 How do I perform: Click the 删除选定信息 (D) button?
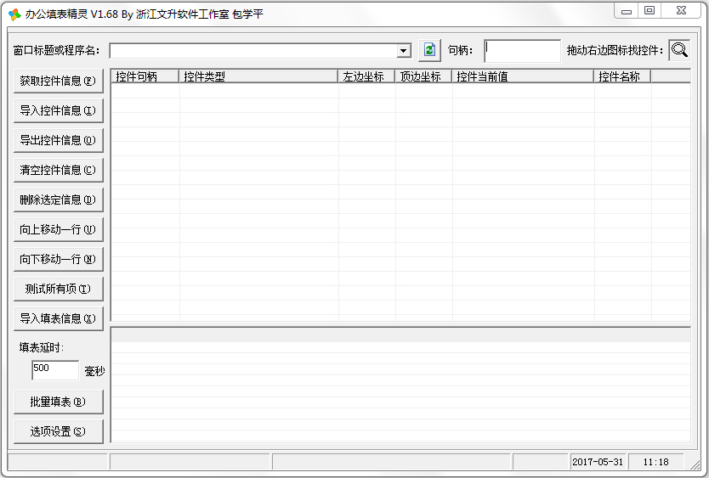pos(59,200)
